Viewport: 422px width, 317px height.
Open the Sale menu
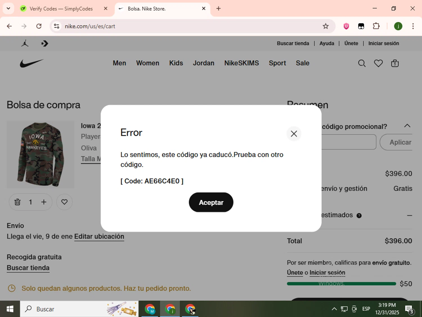(302, 63)
